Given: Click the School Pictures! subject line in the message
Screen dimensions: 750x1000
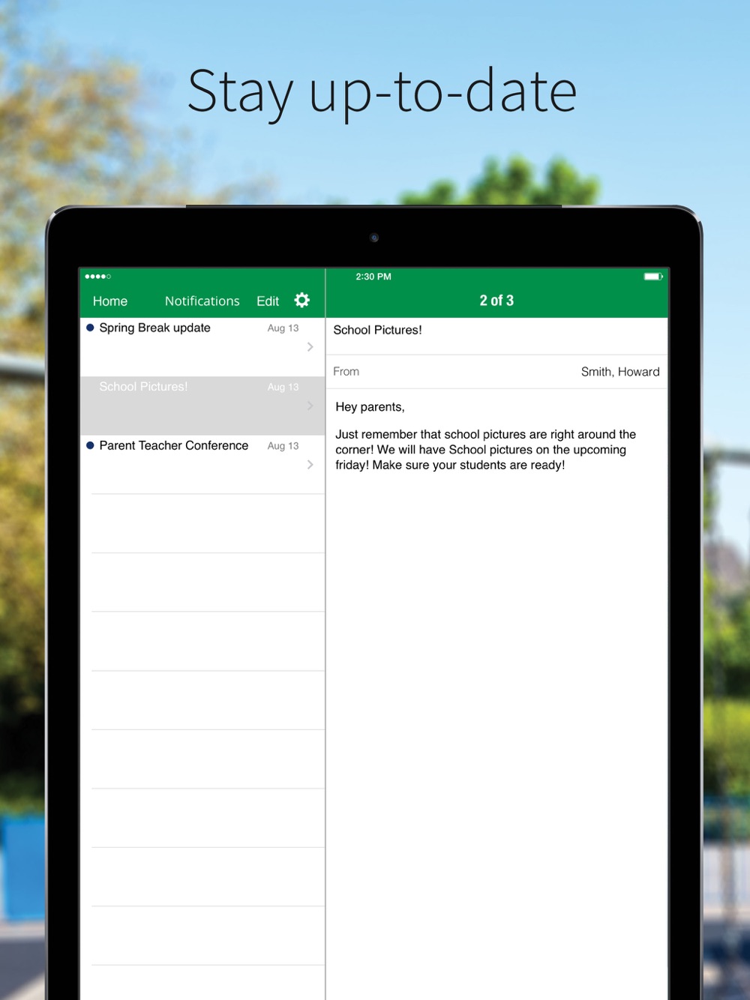Looking at the screenshot, I should (377, 330).
